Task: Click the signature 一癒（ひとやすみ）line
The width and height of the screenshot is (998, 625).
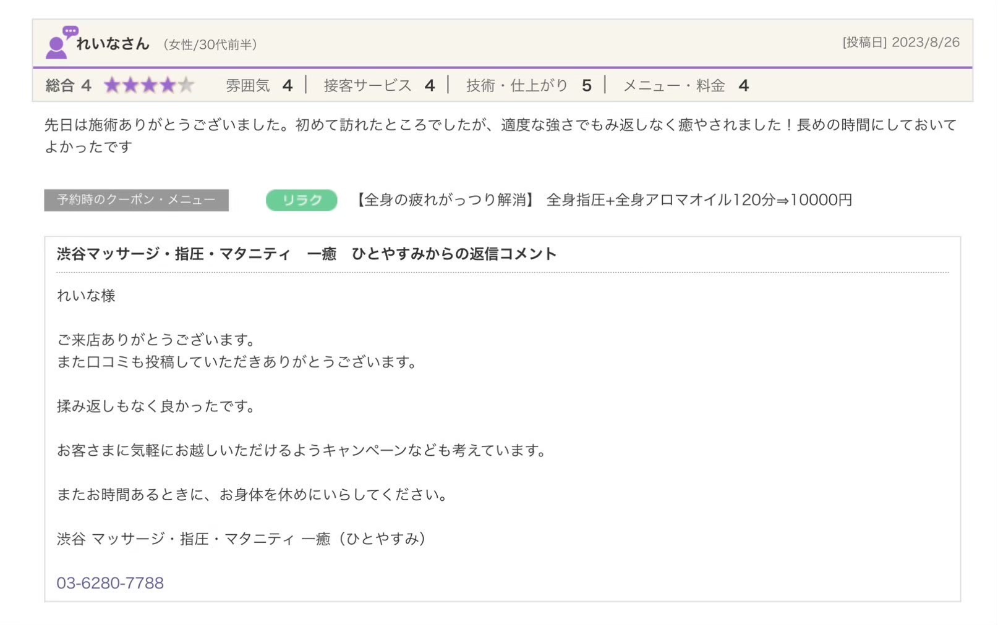Action: tap(241, 539)
